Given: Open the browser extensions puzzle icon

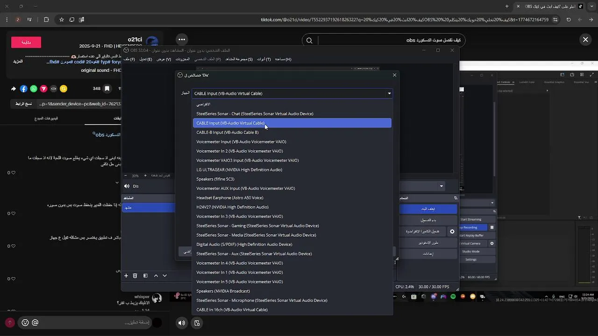Looking at the screenshot, I should coord(46,20).
